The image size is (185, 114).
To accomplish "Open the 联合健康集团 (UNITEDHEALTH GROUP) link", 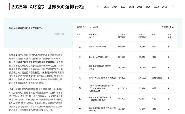I will click(102, 109).
